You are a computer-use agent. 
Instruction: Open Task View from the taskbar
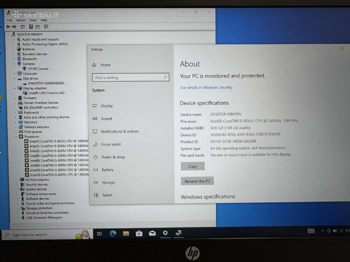pos(99,233)
